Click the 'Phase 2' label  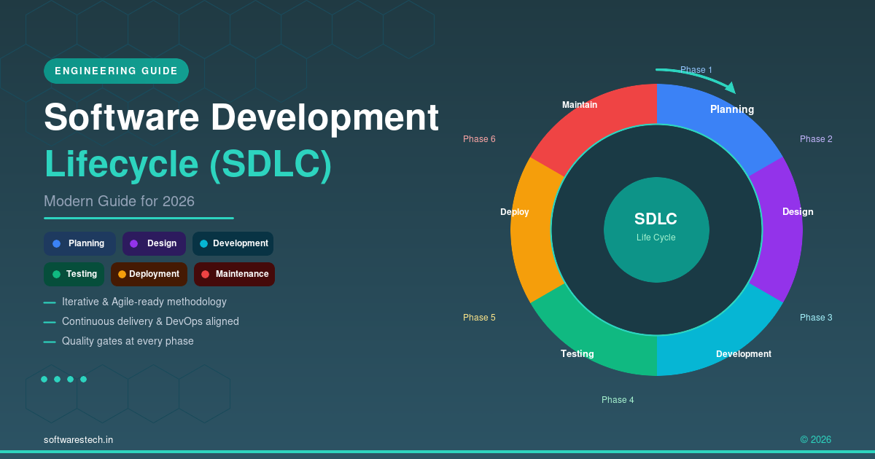click(x=816, y=139)
